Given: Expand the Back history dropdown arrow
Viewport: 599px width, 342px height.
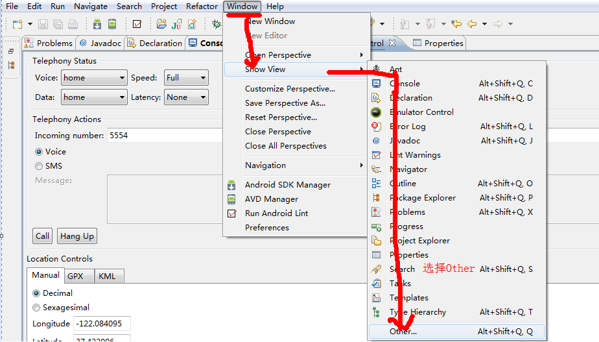Looking at the screenshot, I should [x=484, y=24].
